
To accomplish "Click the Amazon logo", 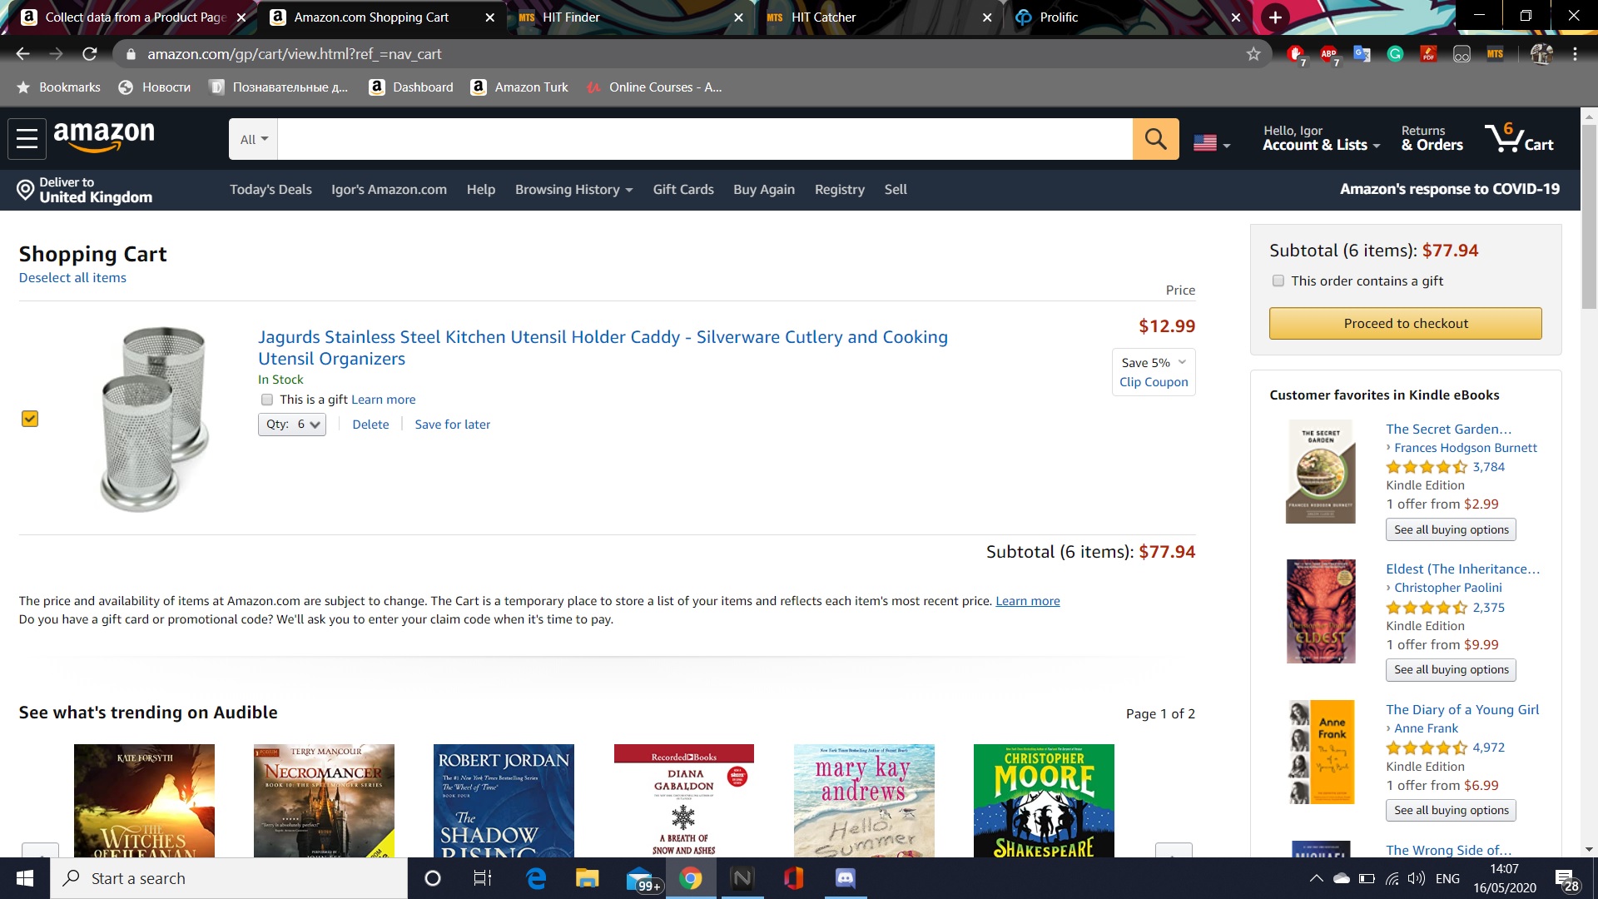I will click(104, 137).
